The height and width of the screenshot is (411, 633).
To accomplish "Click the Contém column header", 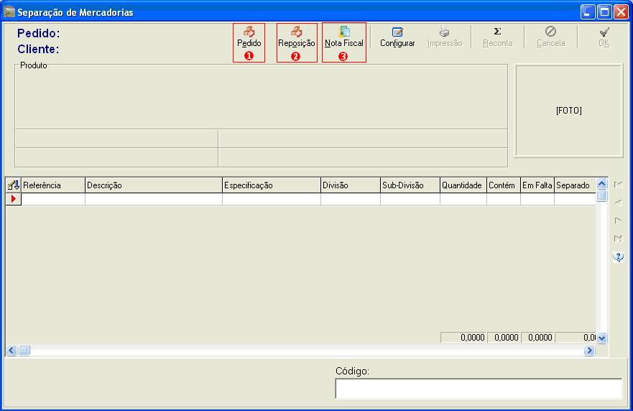I will point(504,185).
